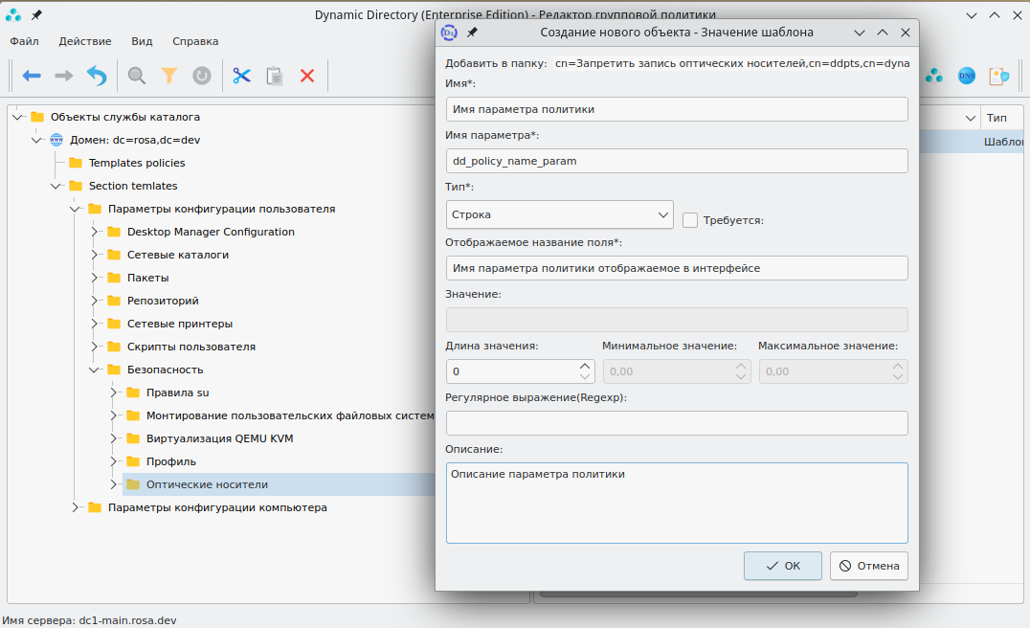Image resolution: width=1030 pixels, height=628 pixels.
Task: Expand the Сетевые принтеры folder
Action: 95,324
